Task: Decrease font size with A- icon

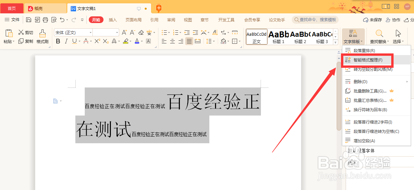Action: [132, 32]
